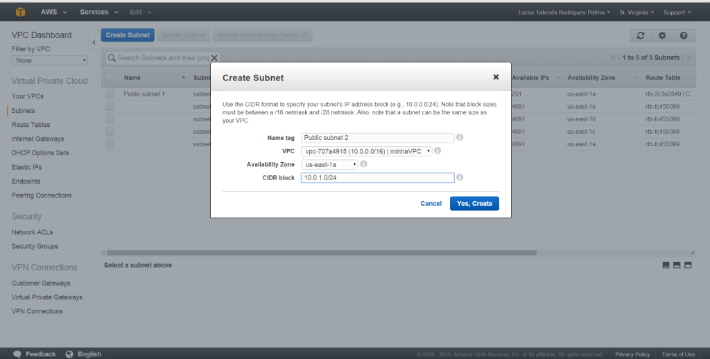Open the Support dropdown menu
710x359 pixels.
677,12
